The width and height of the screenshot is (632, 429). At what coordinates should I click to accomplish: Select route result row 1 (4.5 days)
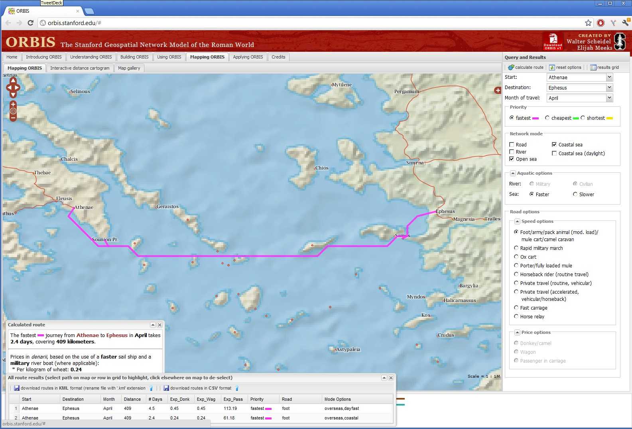201,408
